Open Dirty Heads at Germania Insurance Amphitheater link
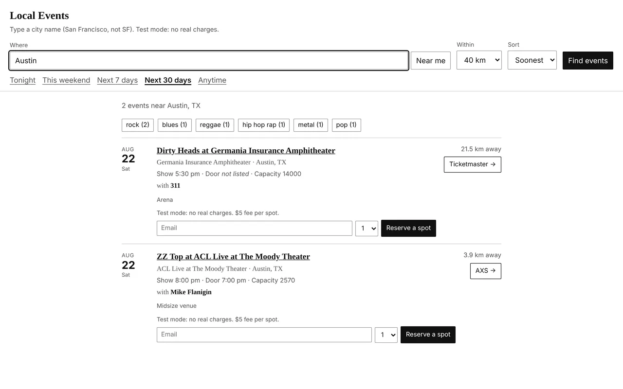 (246, 151)
